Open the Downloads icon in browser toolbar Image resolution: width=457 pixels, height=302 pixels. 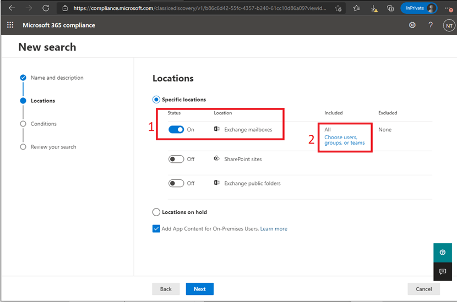(374, 8)
